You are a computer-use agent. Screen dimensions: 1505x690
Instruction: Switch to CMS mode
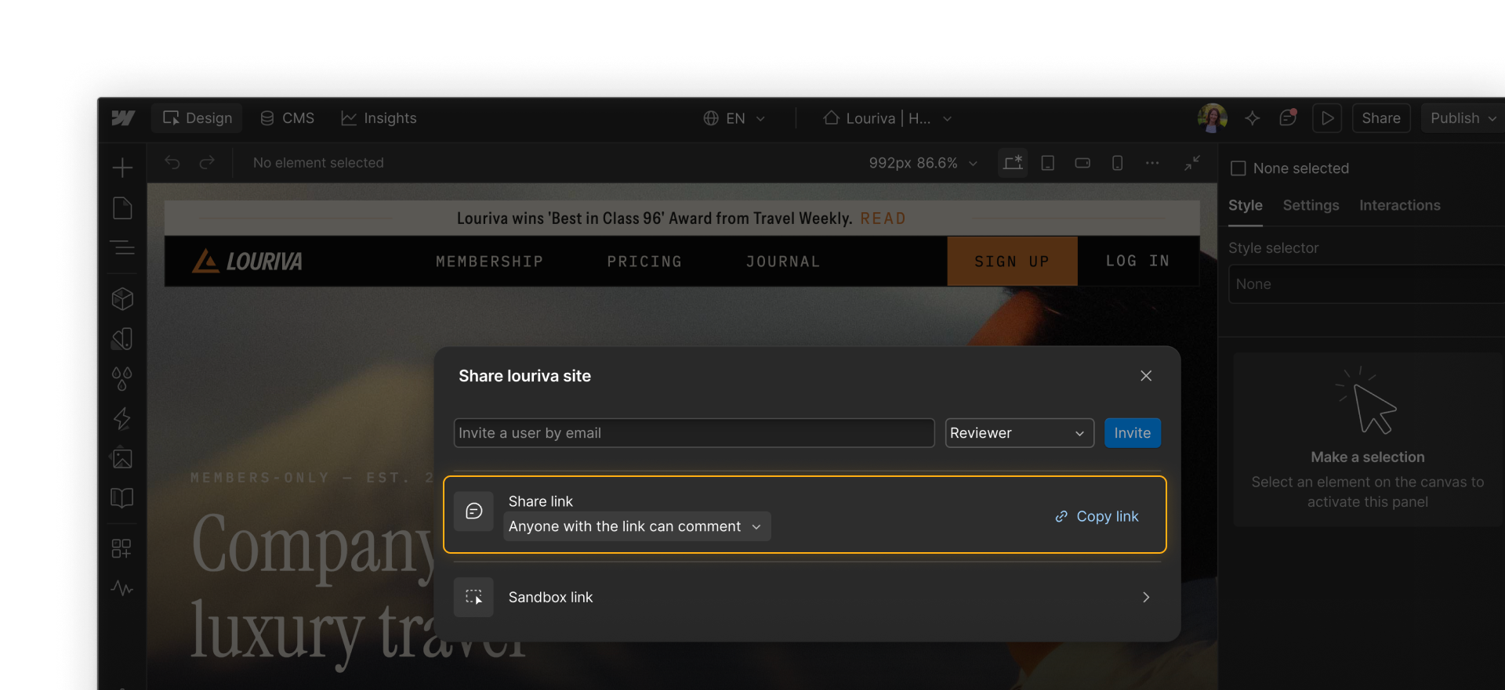288,118
